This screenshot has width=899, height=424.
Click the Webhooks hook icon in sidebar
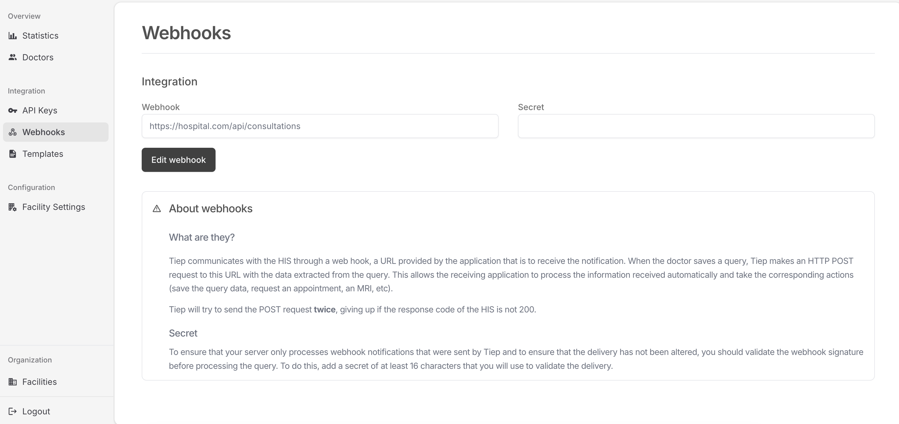(13, 132)
